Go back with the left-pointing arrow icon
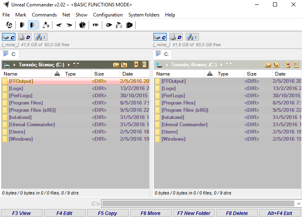The image size is (302, 217). click(x=59, y=25)
